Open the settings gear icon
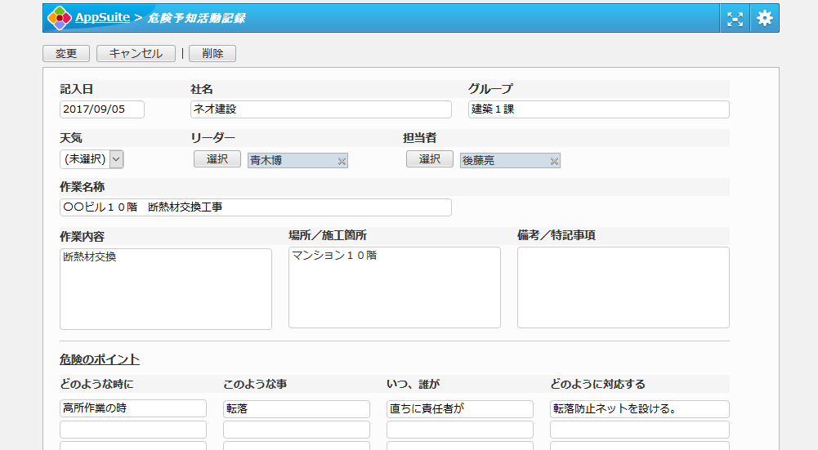Image resolution: width=818 pixels, height=450 pixels. pos(764,18)
